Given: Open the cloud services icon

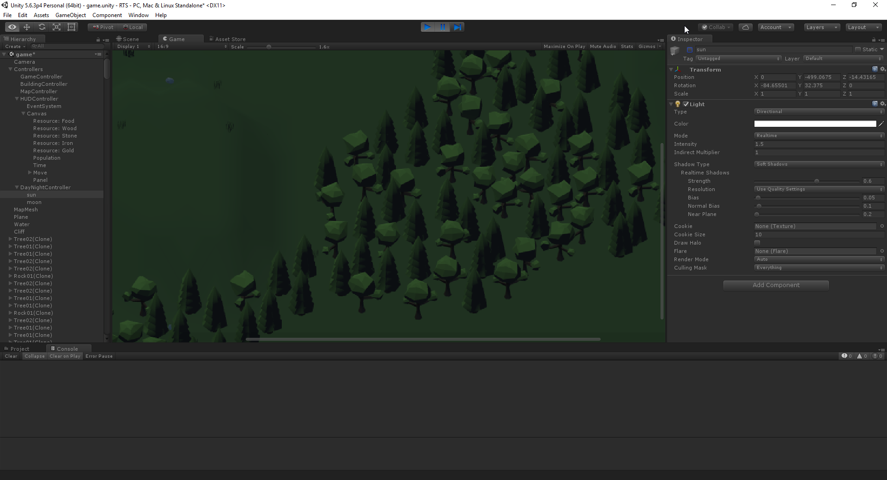Looking at the screenshot, I should [x=746, y=27].
